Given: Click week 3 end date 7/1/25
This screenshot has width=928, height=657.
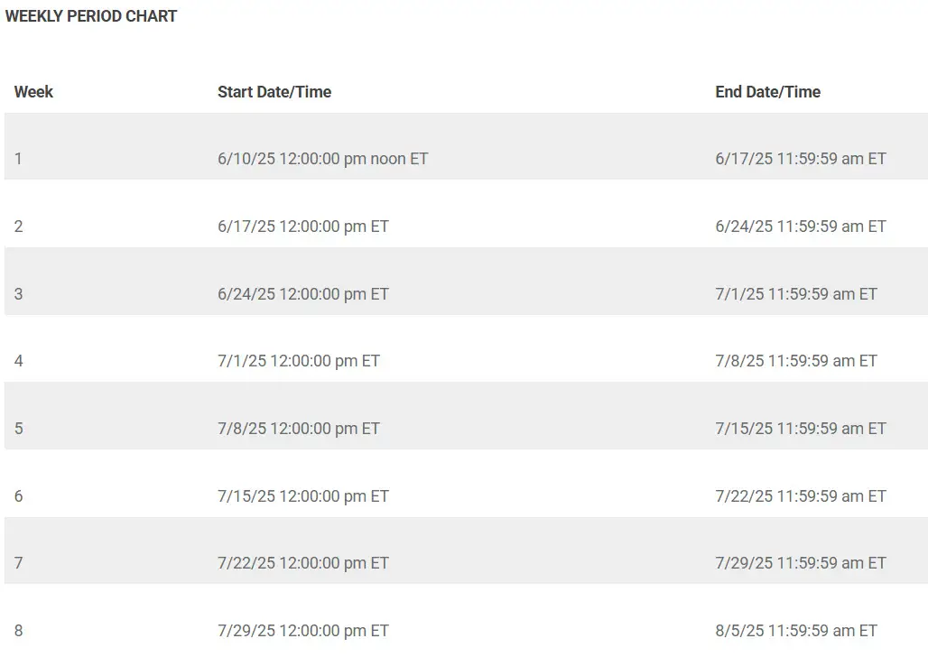Looking at the screenshot, I should point(796,293).
